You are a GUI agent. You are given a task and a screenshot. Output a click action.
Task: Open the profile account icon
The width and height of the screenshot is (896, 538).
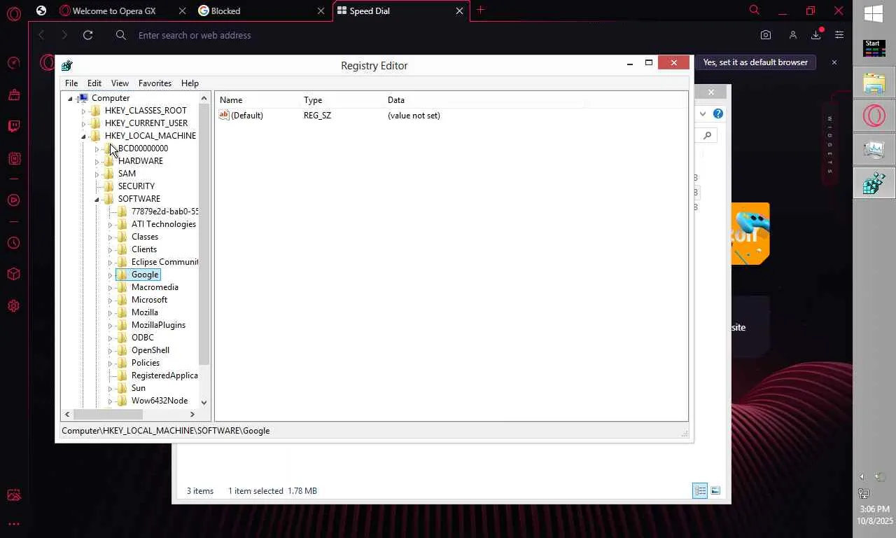(x=792, y=35)
